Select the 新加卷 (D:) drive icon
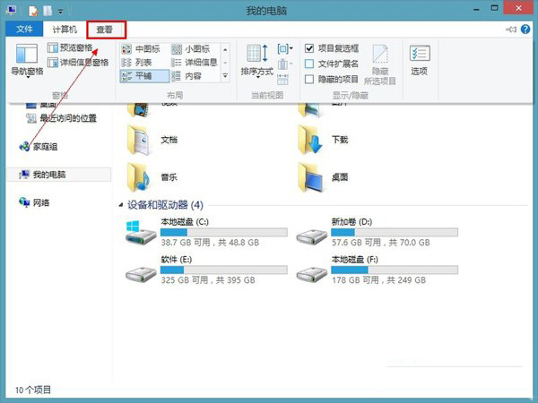The height and width of the screenshot is (403, 538). pos(311,236)
